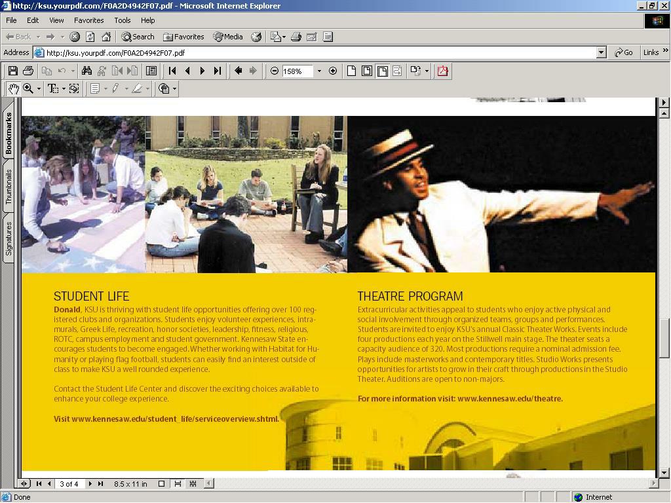Open the Favorites menu

(89, 20)
